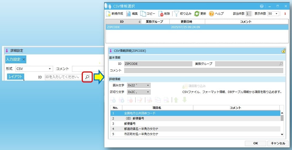Select the レイアウト tab
The width and height of the screenshot is (292, 150).
click(16, 76)
